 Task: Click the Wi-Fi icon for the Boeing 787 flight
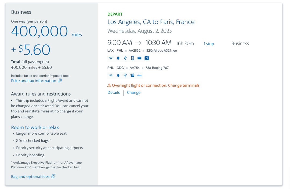(x=111, y=75)
